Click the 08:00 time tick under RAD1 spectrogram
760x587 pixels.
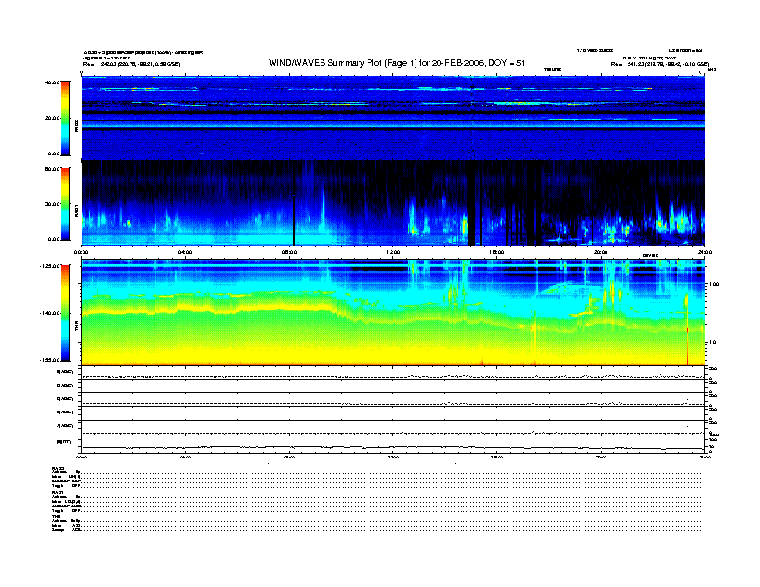[x=289, y=252]
